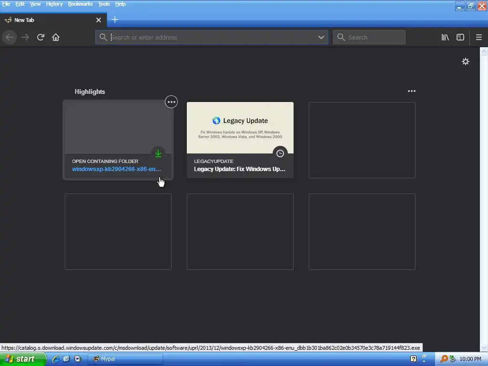This screenshot has width=488, height=366.
Task: Open the Edit menu
Action: point(20,4)
